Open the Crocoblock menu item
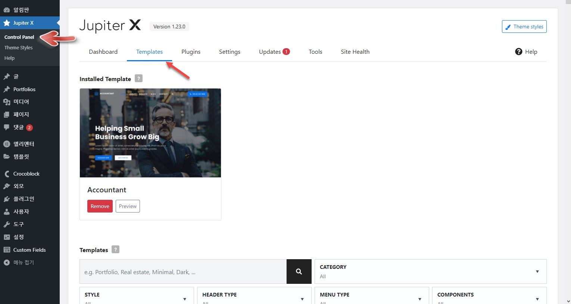Screen dimensions: 571x304 click(30, 174)
